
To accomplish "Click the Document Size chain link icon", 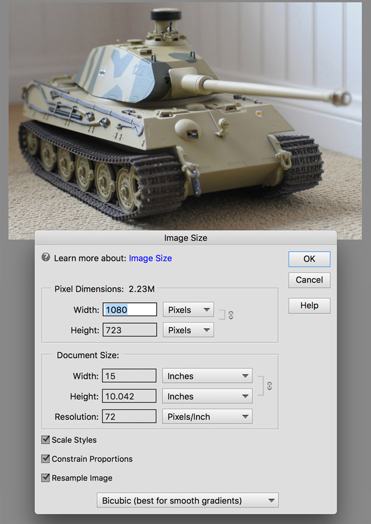I will tap(269, 386).
